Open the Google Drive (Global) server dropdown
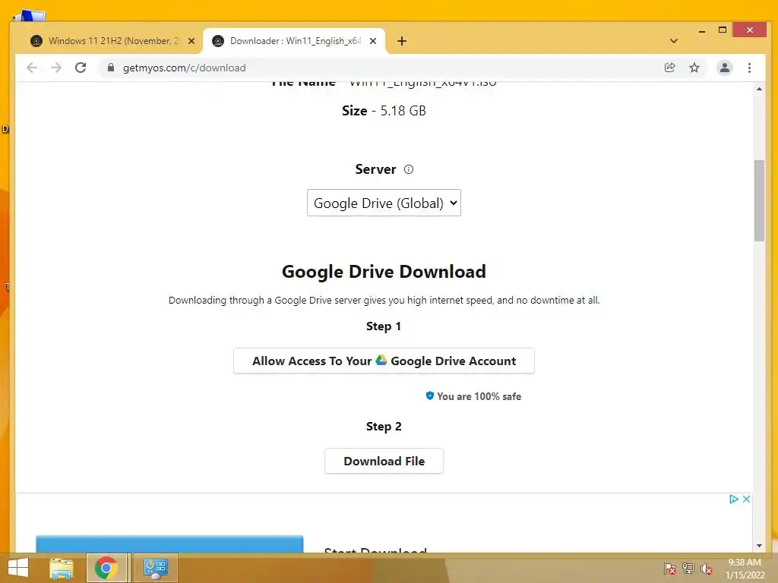This screenshot has width=778, height=583. click(384, 203)
